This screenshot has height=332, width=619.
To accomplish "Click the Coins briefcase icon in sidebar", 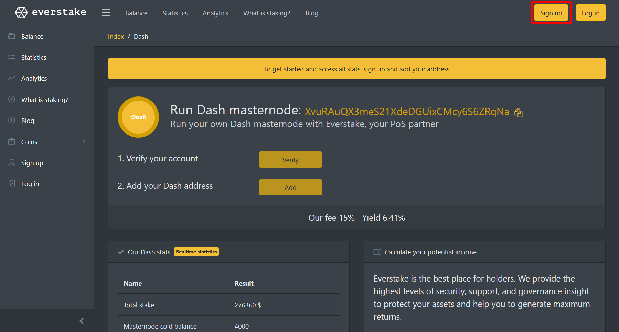I will (x=12, y=141).
